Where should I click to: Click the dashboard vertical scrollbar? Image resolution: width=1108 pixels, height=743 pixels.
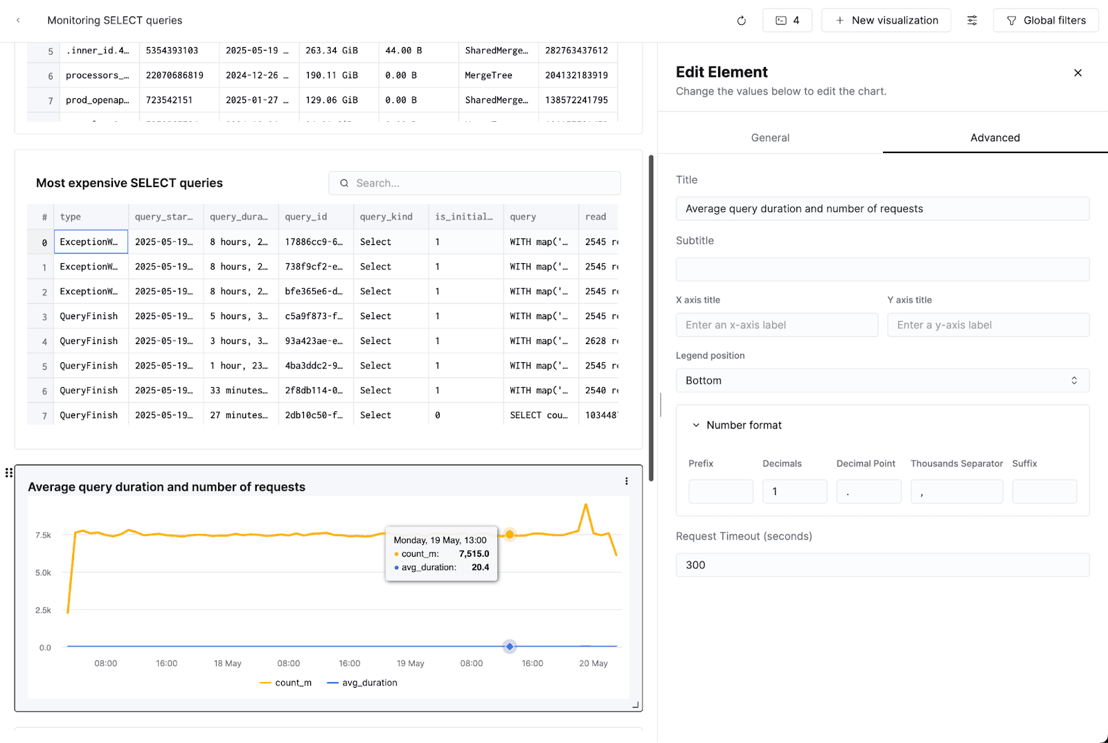651,319
